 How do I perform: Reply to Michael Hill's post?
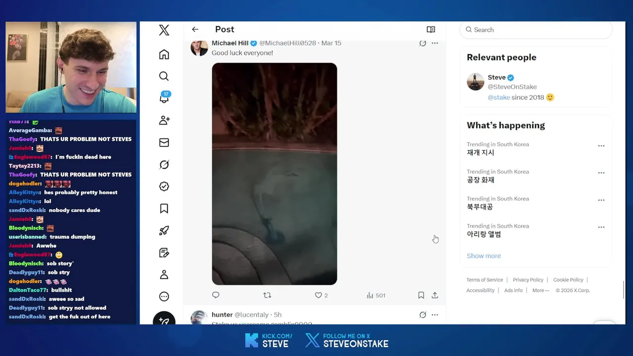(216, 295)
